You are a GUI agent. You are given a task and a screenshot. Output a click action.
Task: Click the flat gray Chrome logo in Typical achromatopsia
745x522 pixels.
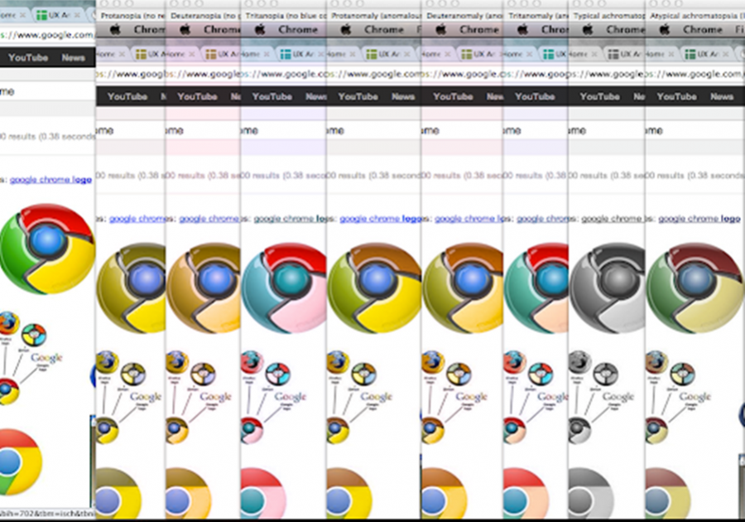pyautogui.click(x=590, y=493)
